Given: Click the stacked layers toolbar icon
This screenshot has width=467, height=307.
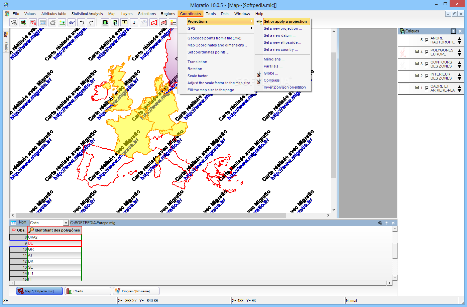Looking at the screenshot, I should click(x=115, y=22).
